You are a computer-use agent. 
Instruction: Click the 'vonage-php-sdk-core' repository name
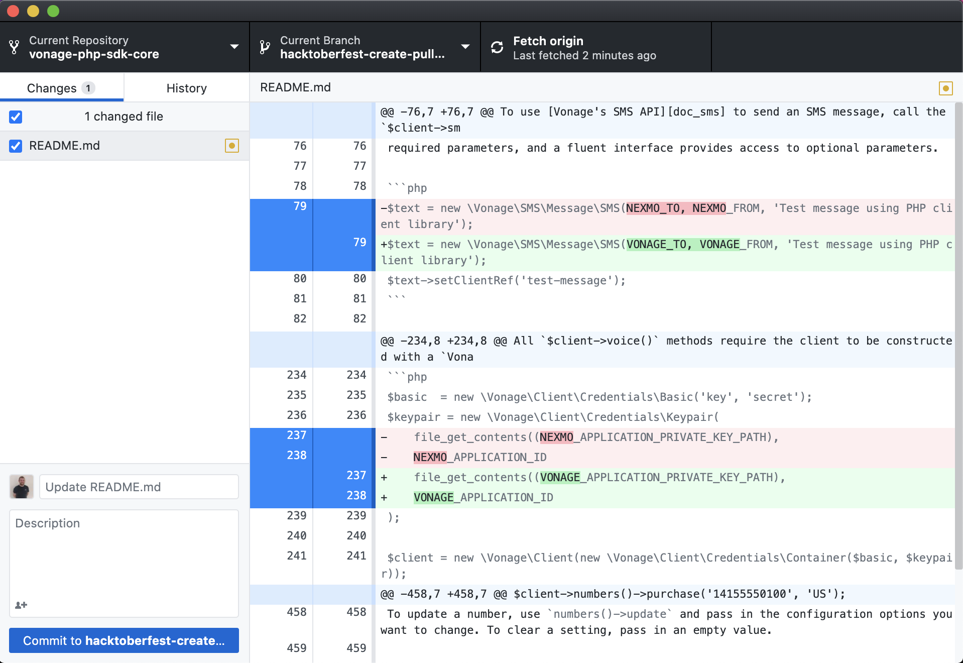[94, 54]
